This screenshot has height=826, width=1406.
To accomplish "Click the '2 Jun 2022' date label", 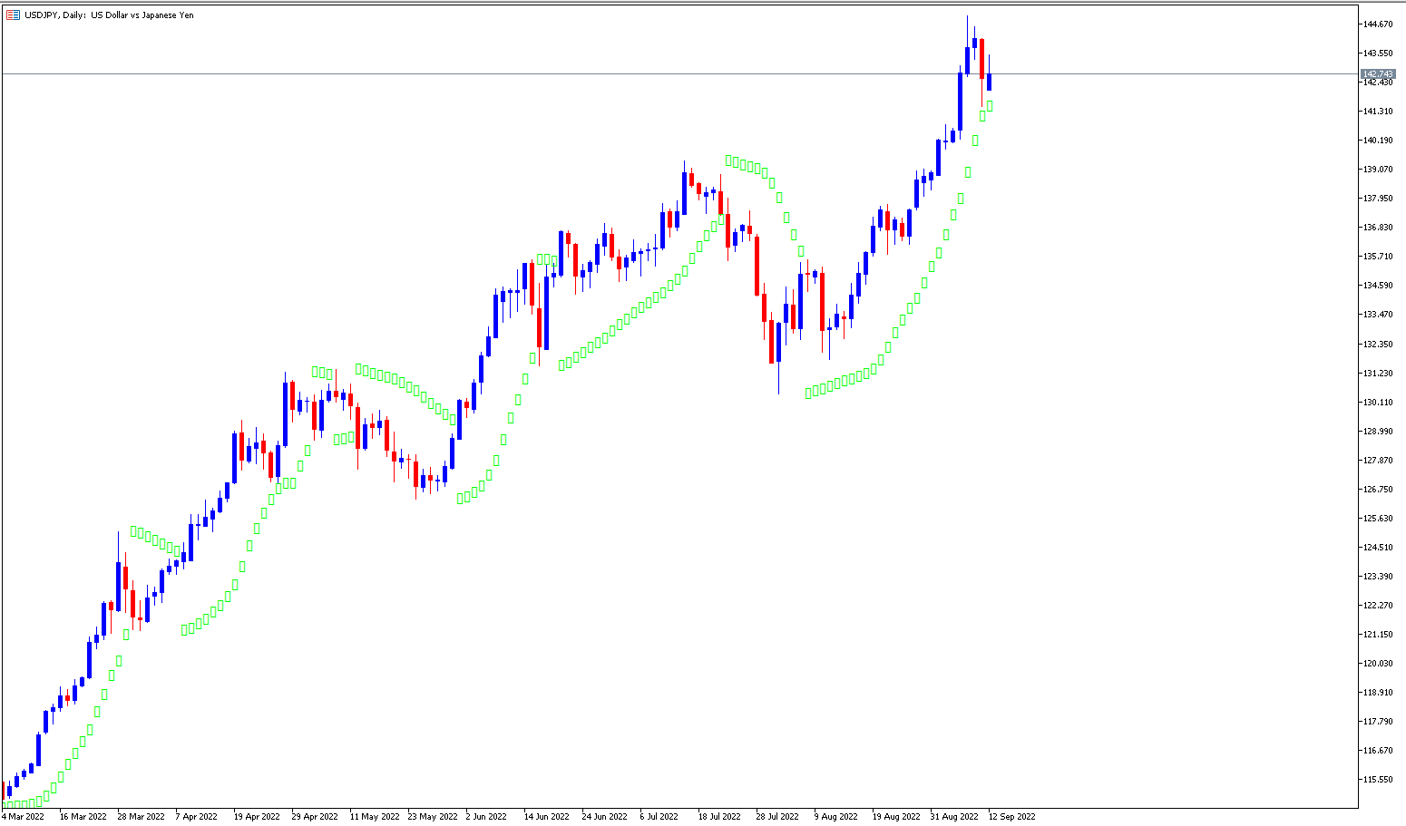I will [x=486, y=816].
